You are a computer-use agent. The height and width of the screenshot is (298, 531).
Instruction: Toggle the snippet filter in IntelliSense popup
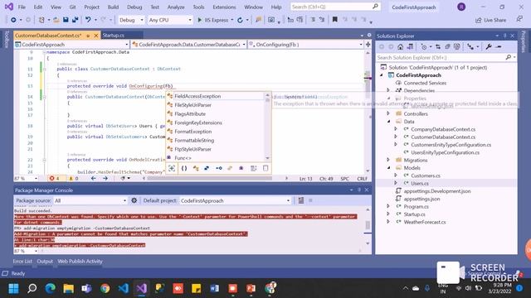click(265, 168)
